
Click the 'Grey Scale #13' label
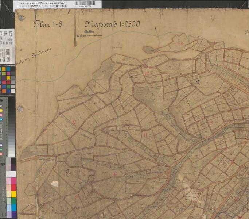pyautogui.click(x=1, y=132)
